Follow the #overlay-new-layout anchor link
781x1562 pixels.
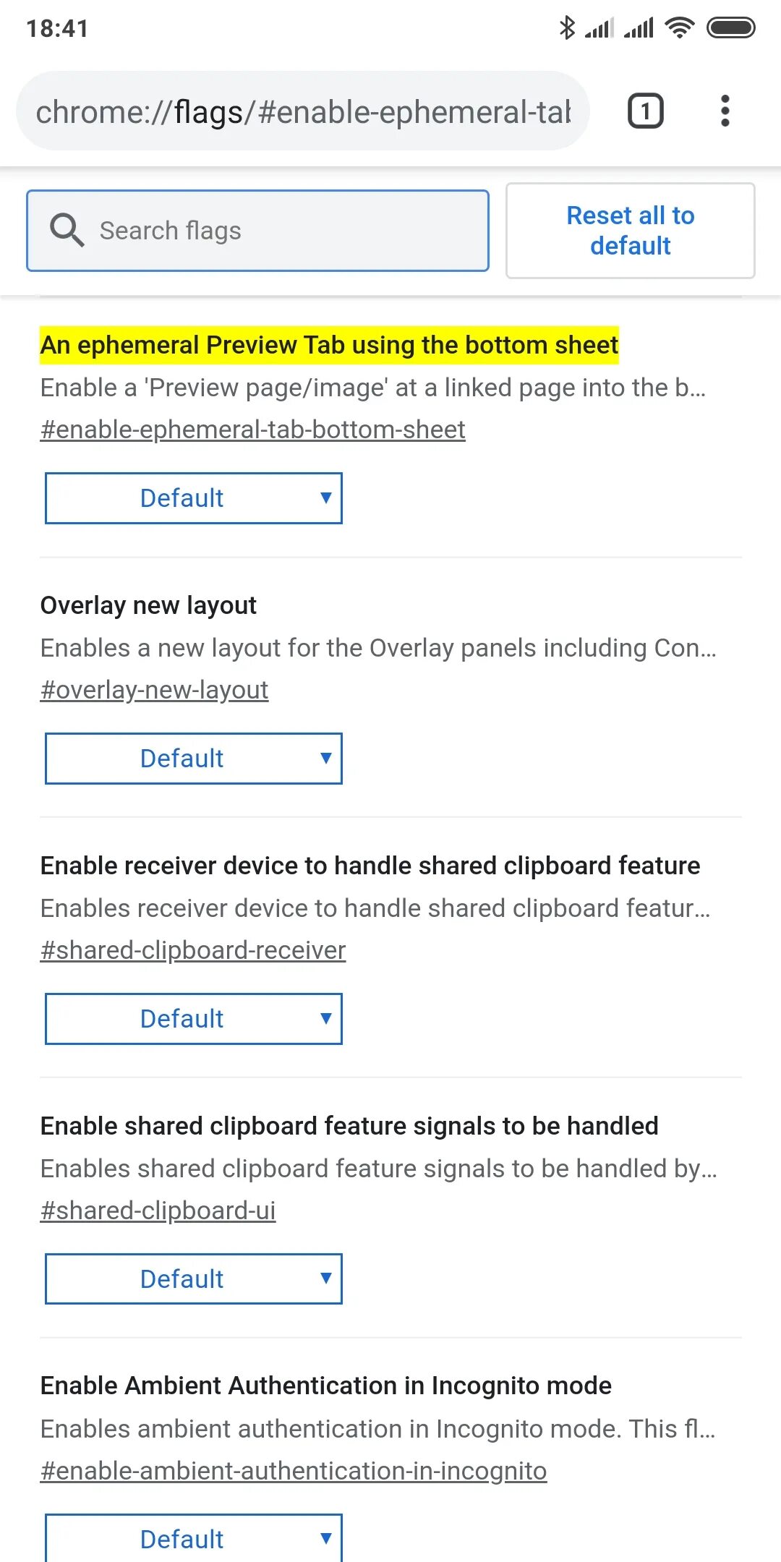pyautogui.click(x=154, y=690)
